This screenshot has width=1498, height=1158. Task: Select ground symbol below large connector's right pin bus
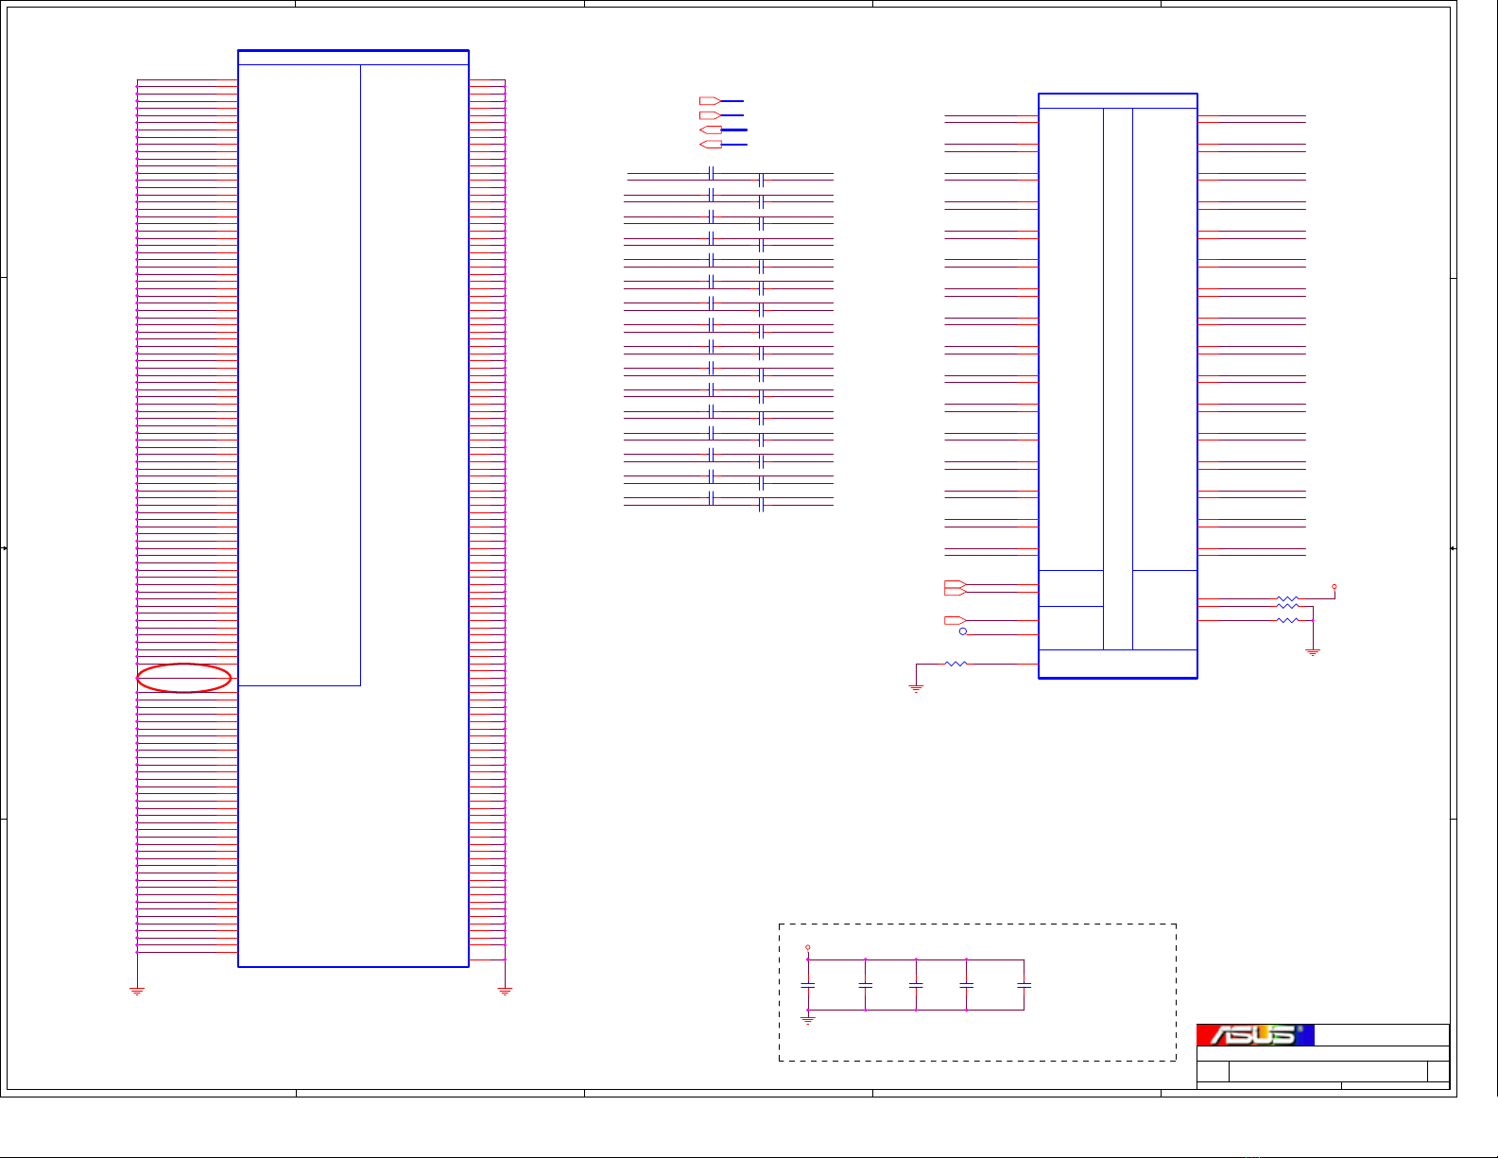tap(505, 991)
